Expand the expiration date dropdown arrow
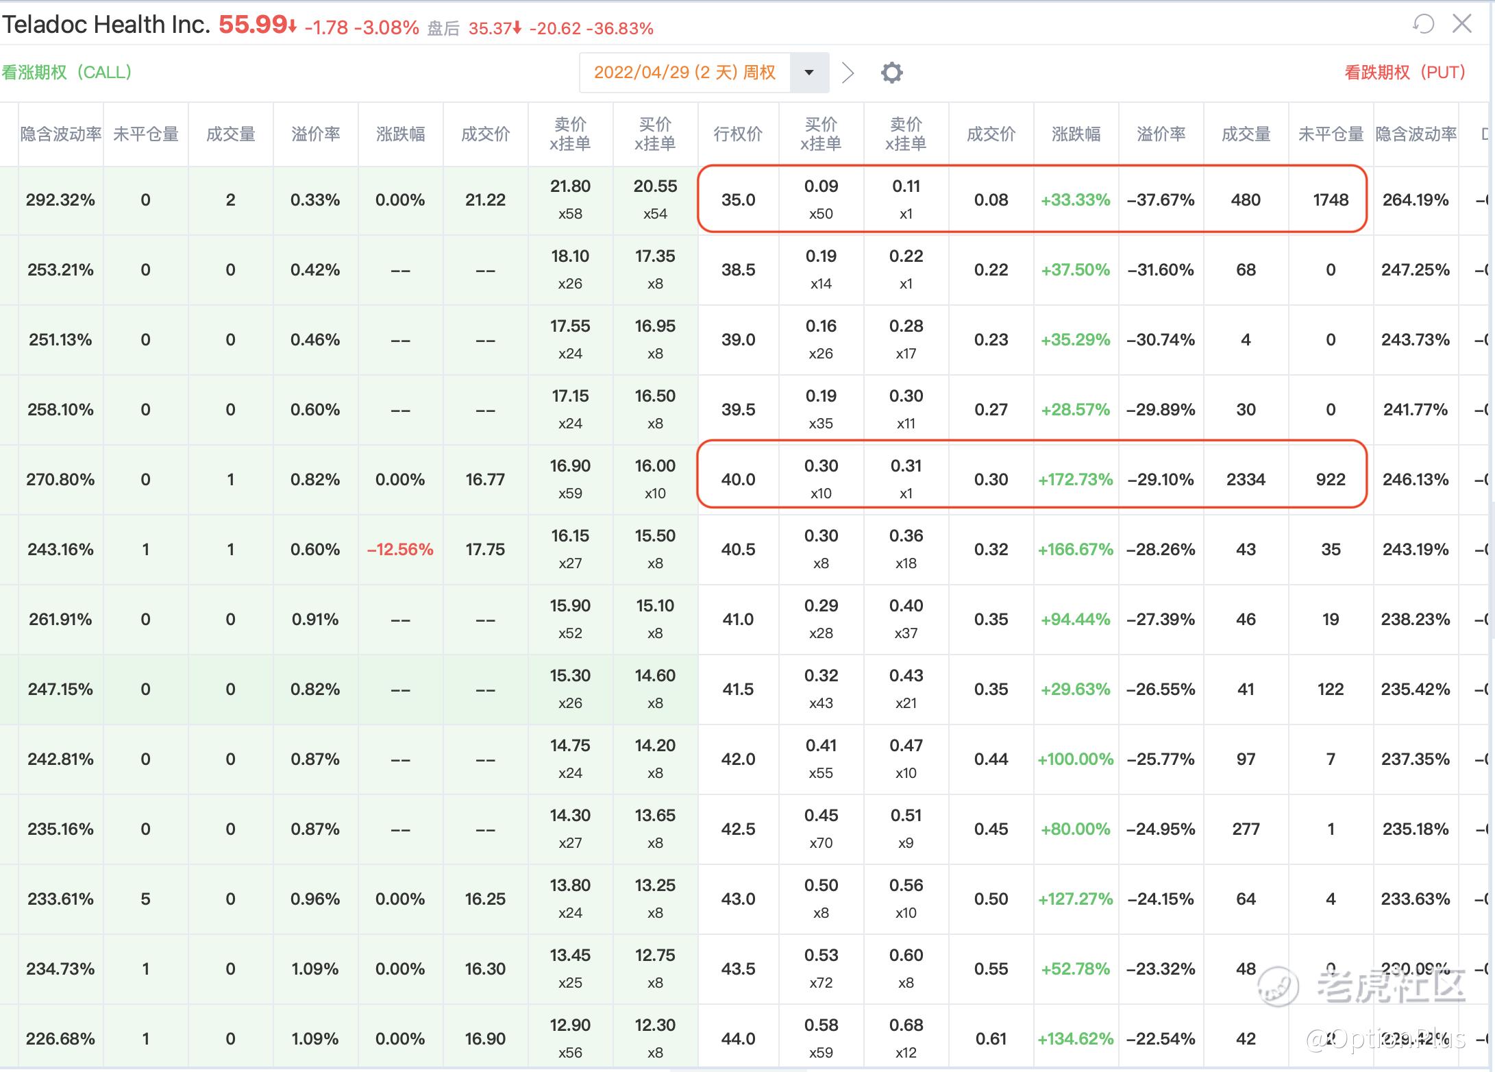Image resolution: width=1495 pixels, height=1072 pixels. (x=809, y=73)
